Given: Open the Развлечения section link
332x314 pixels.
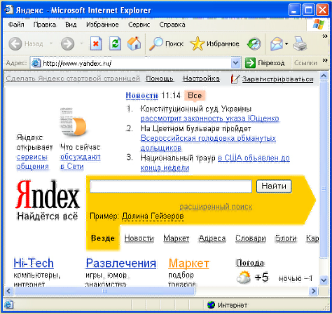Looking at the screenshot, I should point(121,263).
